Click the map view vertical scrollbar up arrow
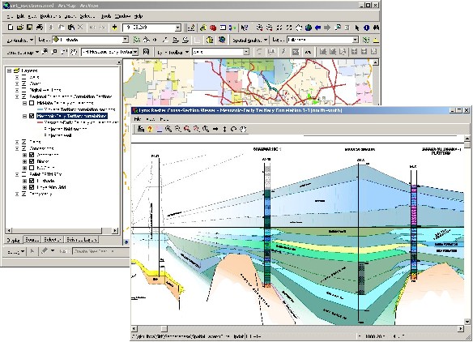 click(375, 62)
